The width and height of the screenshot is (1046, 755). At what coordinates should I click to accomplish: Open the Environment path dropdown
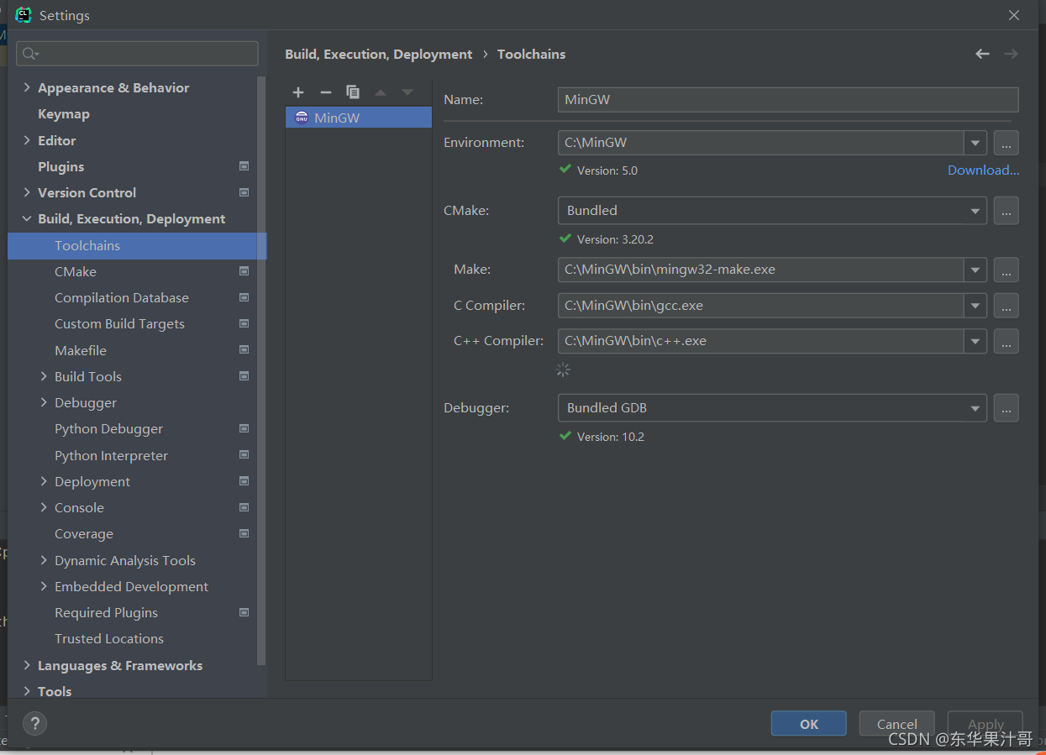[975, 143]
